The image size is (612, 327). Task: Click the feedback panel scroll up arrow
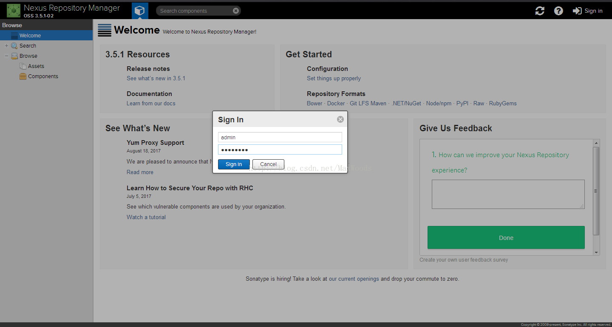point(596,143)
